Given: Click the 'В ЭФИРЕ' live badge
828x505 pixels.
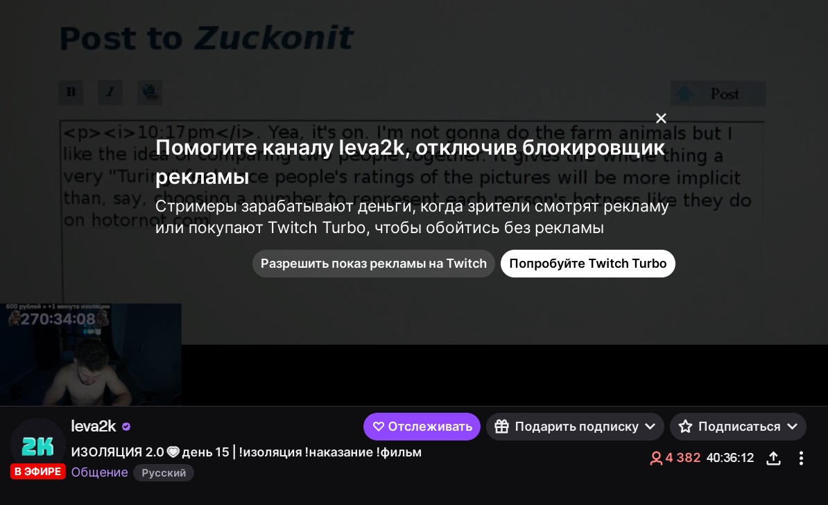Looking at the screenshot, I should [38, 472].
